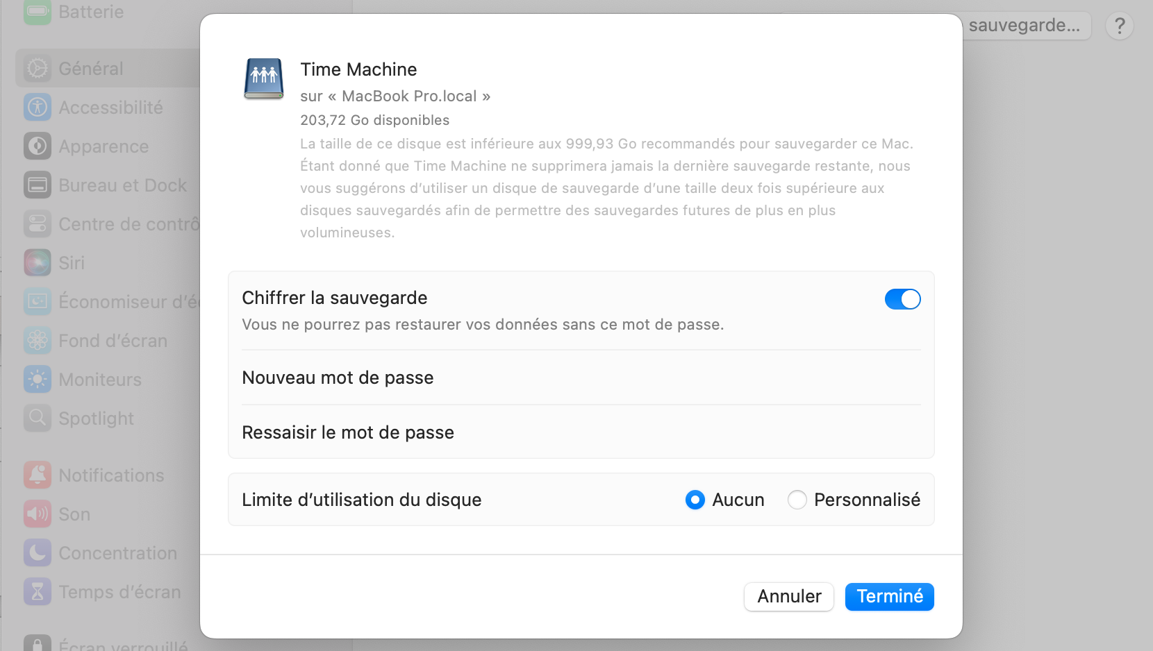Click the Nouveau mot de passe field
This screenshot has width=1153, height=651.
point(581,378)
